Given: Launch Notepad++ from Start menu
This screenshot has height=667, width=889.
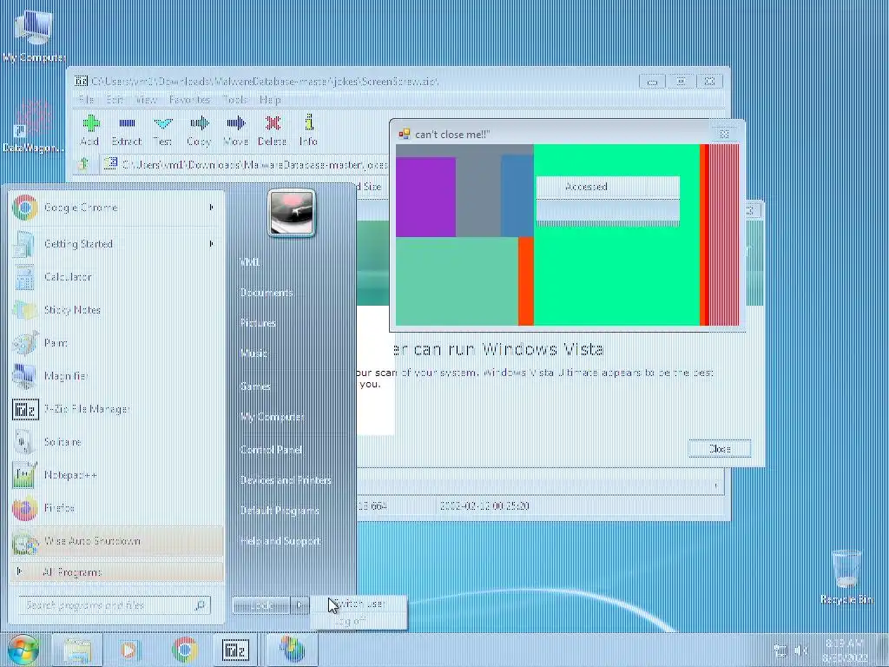Looking at the screenshot, I should [117, 475].
